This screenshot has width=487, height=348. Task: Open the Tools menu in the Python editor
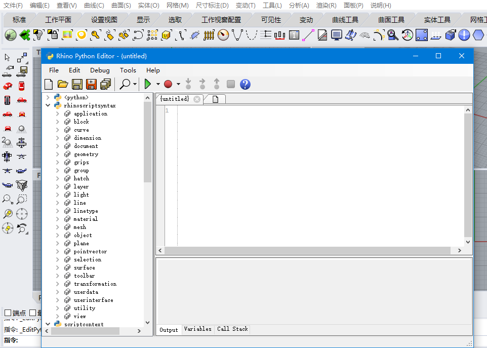click(x=128, y=70)
